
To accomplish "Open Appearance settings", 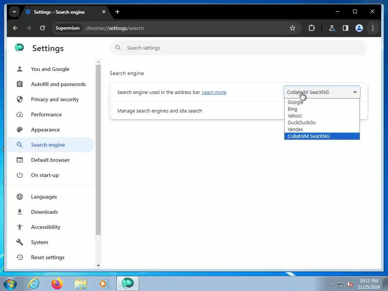I will 50,130.
